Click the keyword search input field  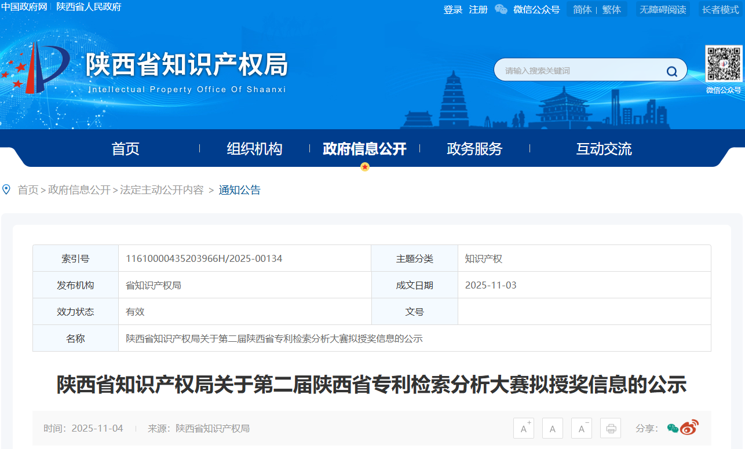(x=579, y=71)
